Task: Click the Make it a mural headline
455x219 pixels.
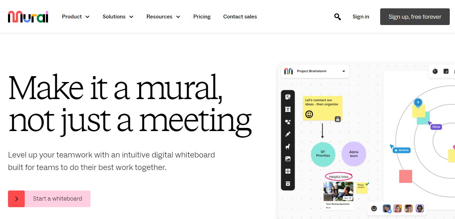Action: 130,104
